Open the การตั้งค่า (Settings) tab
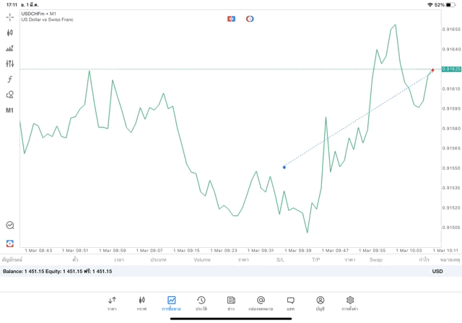The height and width of the screenshot is (323, 462). coord(350,303)
